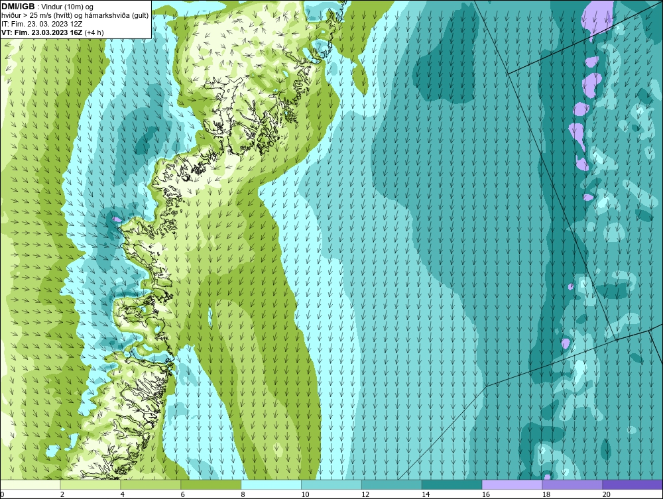Click the legend value '20'

[607, 494]
